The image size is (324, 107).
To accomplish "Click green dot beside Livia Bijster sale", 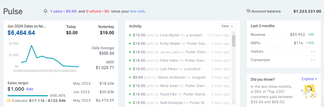I will tap(130, 35).
